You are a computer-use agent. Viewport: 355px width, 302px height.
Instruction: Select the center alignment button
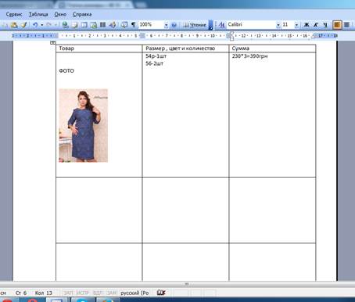(x=346, y=25)
